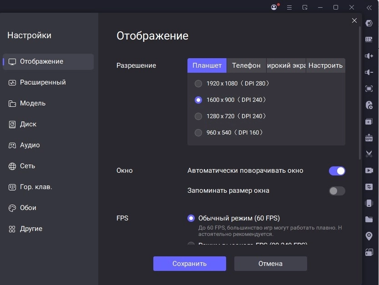The height and width of the screenshot is (285, 379).
Task: Click the settings panel vertical scrollbar
Action: (360, 91)
